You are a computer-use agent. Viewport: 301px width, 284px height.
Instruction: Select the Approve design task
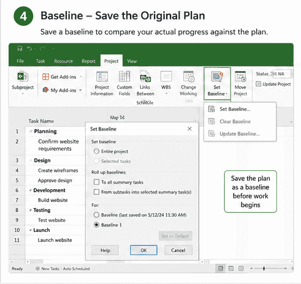55,181
